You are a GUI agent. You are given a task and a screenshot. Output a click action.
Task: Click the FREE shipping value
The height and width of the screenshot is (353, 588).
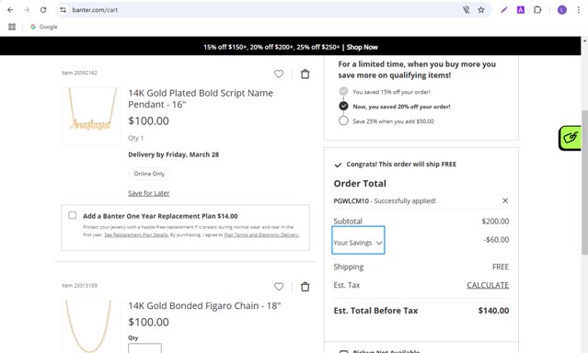point(501,267)
